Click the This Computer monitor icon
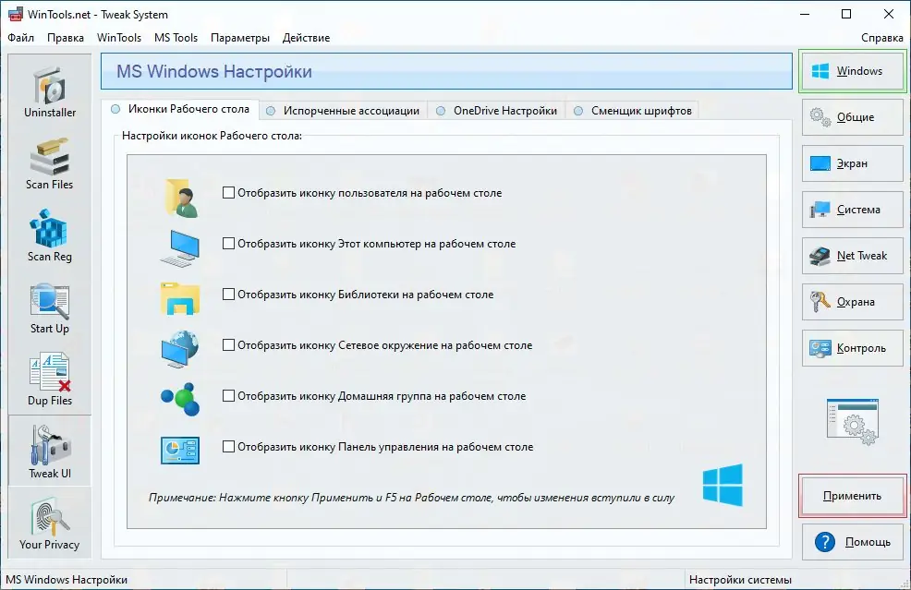911x590 pixels. point(180,248)
